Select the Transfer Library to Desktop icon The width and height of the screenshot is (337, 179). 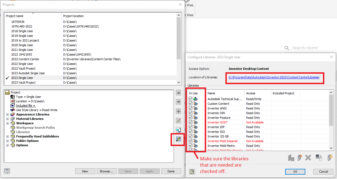point(319,158)
